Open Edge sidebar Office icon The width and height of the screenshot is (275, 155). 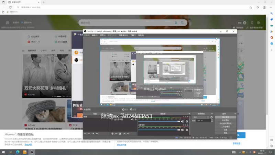coord(272,38)
